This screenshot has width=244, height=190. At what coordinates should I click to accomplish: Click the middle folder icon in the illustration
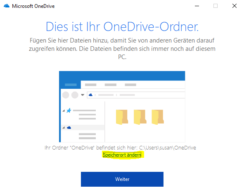140,117
